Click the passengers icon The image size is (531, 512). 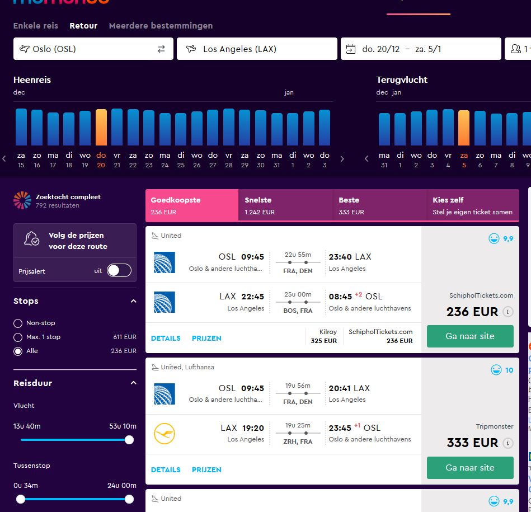pyautogui.click(x=515, y=49)
